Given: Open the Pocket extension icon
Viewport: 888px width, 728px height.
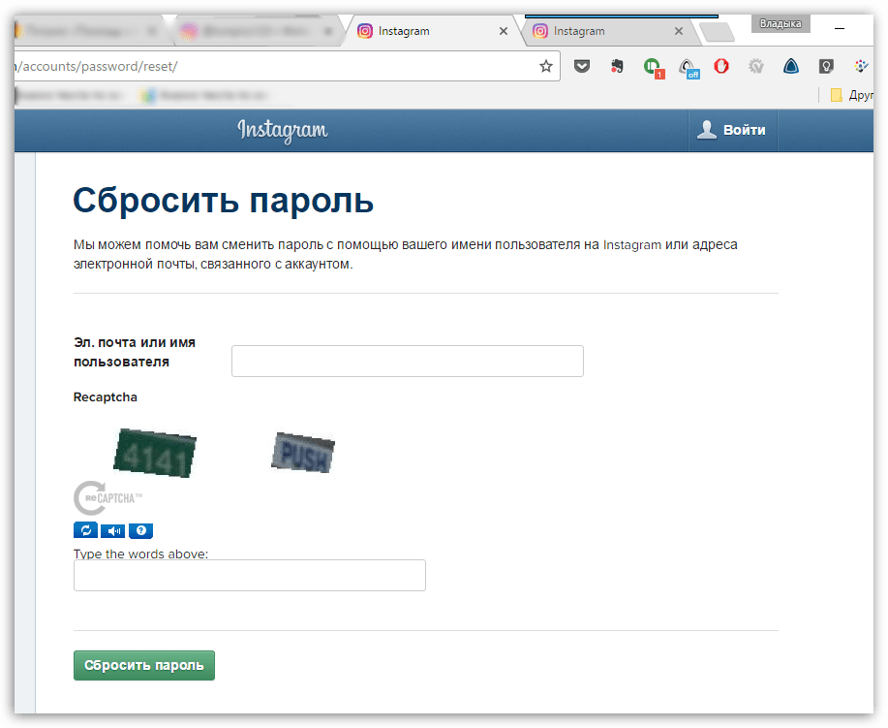Looking at the screenshot, I should [582, 66].
